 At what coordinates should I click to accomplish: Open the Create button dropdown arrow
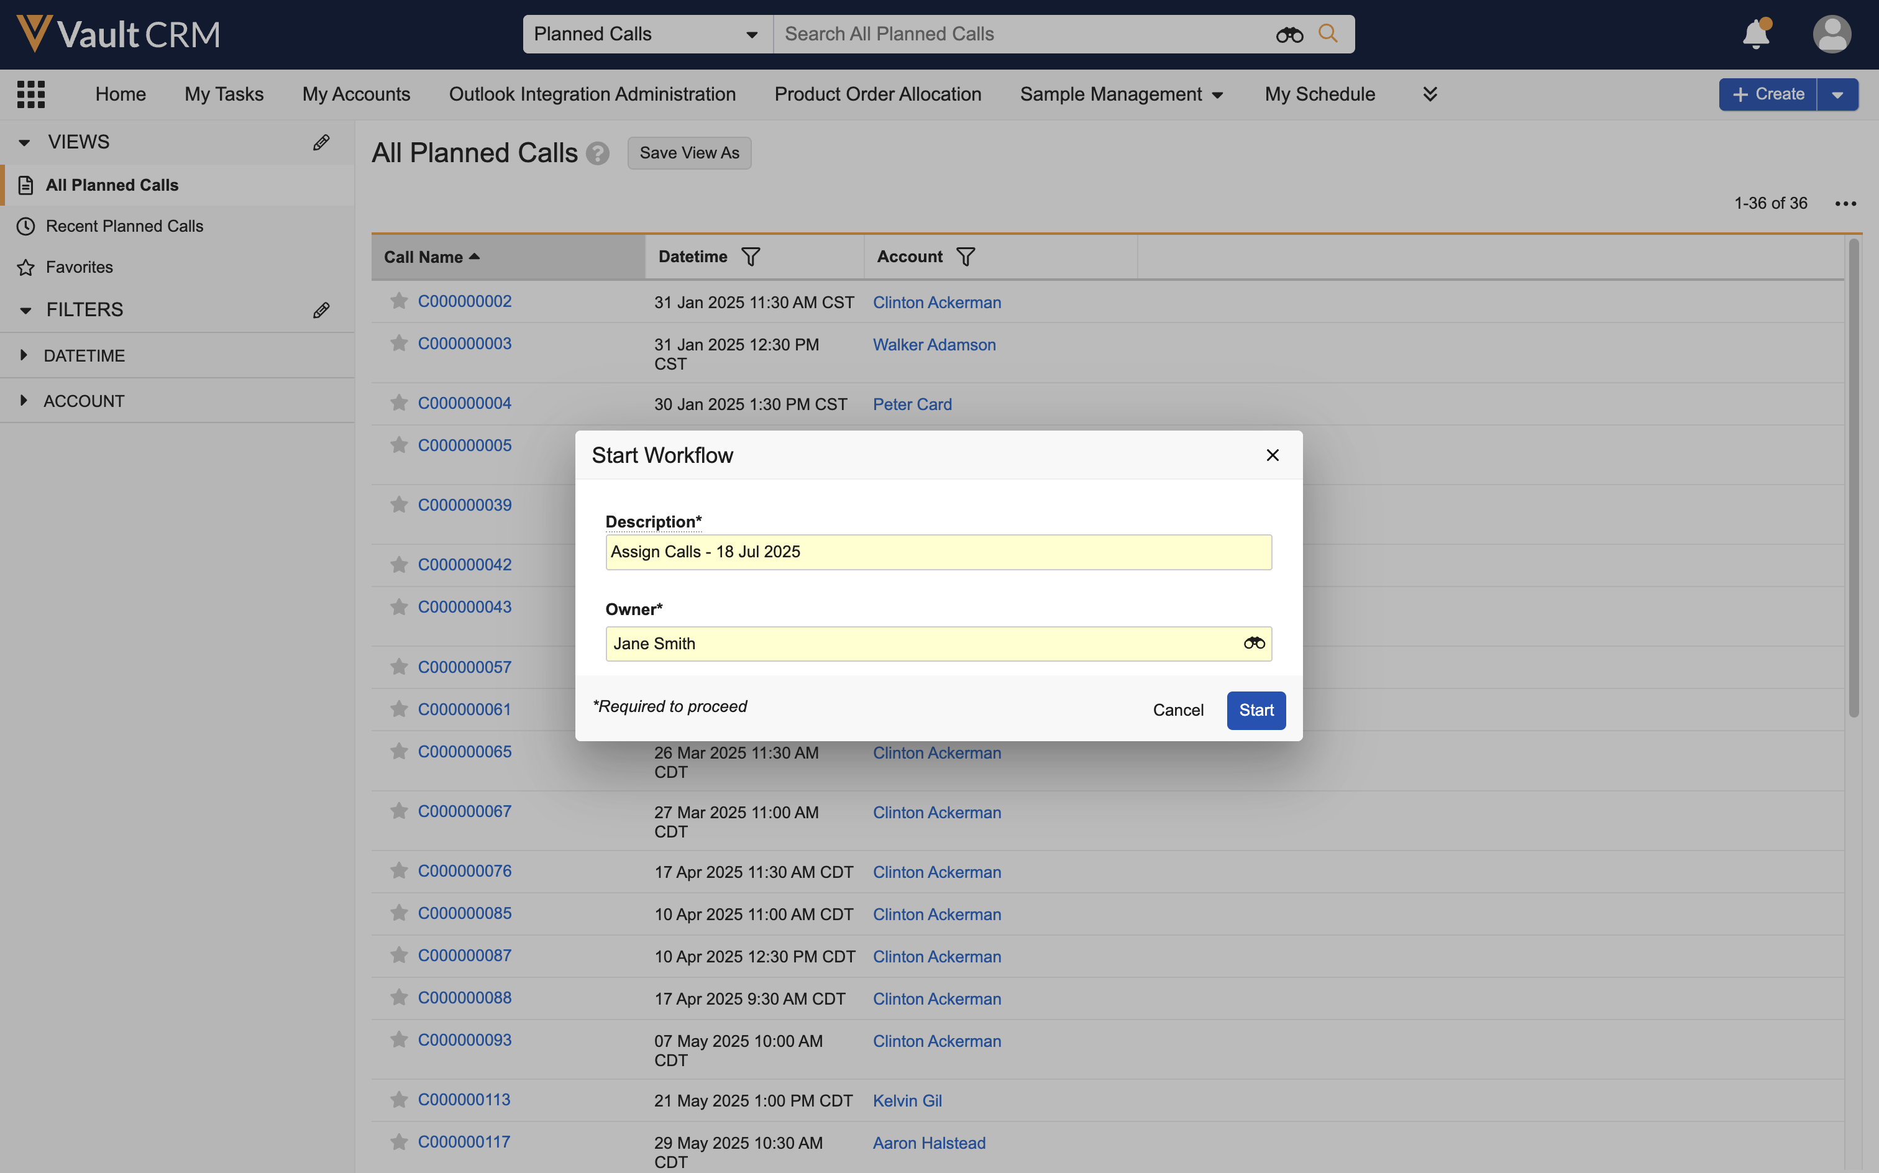(x=1837, y=94)
